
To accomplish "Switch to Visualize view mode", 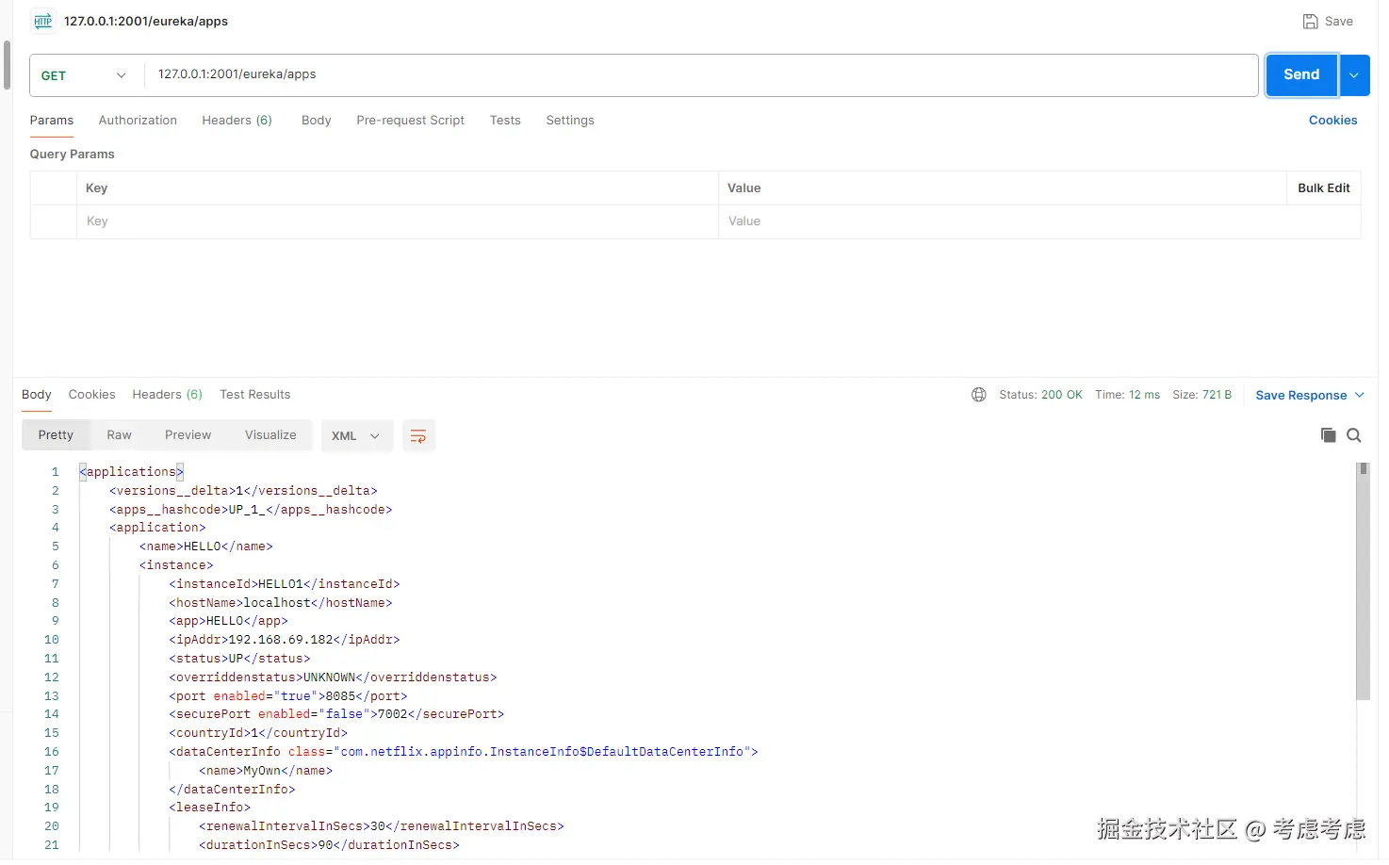I will tap(270, 435).
